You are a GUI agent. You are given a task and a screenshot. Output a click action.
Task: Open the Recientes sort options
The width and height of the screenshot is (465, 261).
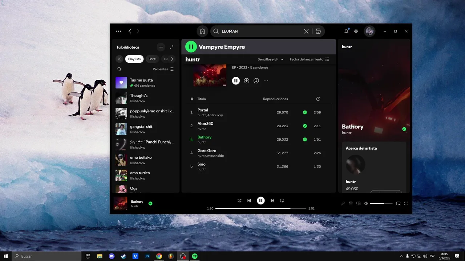coord(163,69)
